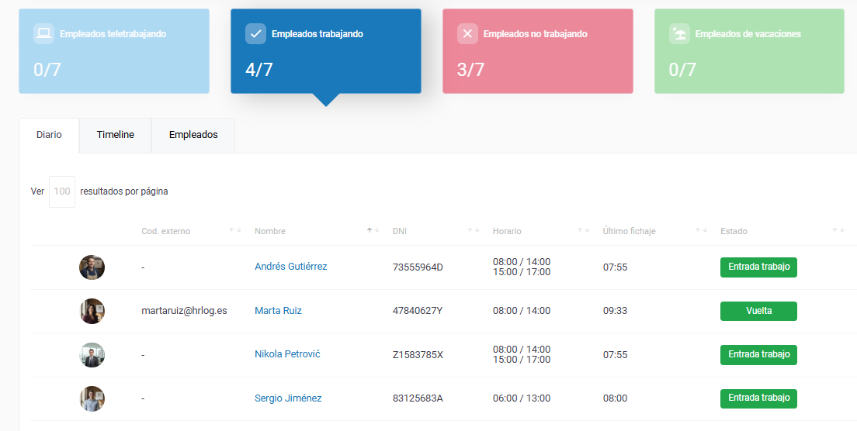Click Sergio Jiménez's Entrada trabajo status badge
The height and width of the screenshot is (431, 857).
pos(758,398)
